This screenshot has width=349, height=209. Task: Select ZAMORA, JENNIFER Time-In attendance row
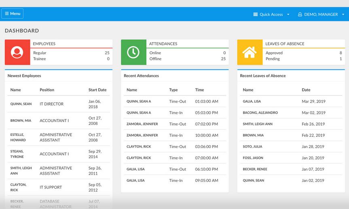coord(175,135)
